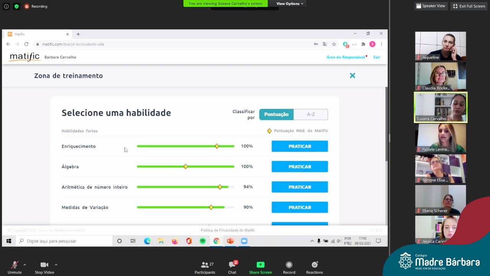Screen dimensions: 490x276
Task: Switch to Speaker View
Action: click(431, 6)
